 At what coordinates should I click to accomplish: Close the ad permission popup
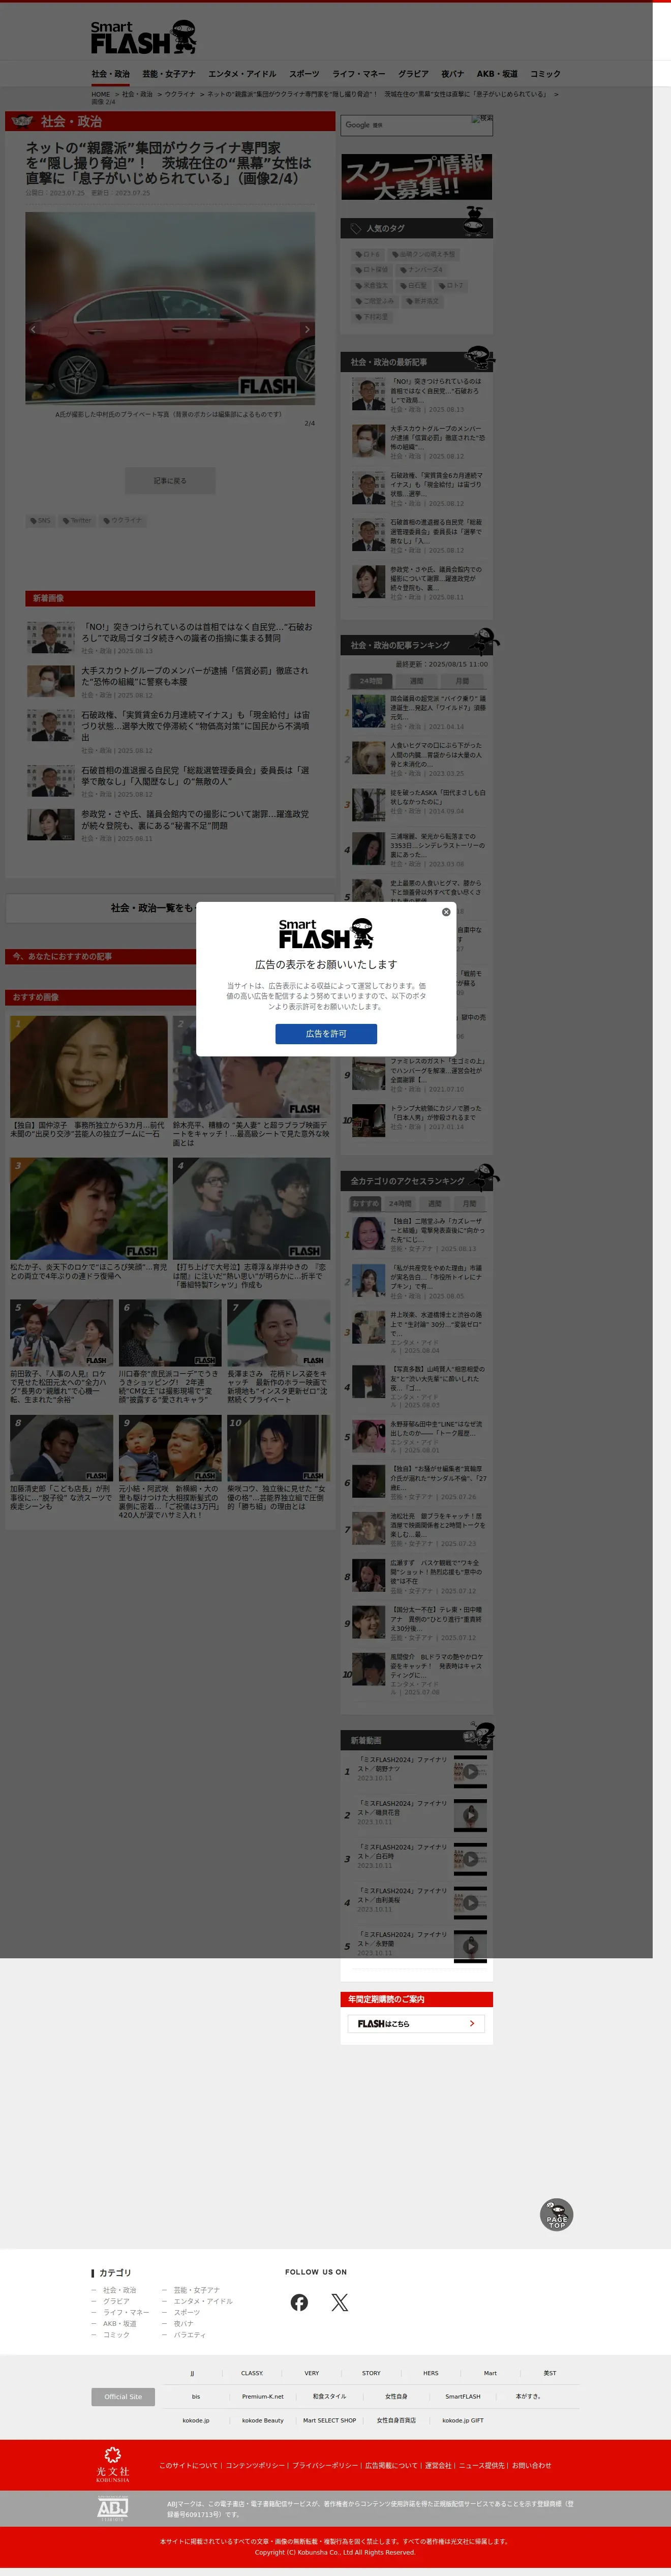[446, 911]
